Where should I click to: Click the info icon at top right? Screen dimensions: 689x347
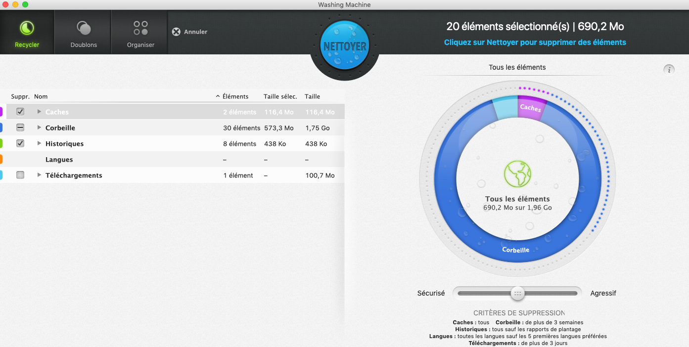(x=669, y=69)
